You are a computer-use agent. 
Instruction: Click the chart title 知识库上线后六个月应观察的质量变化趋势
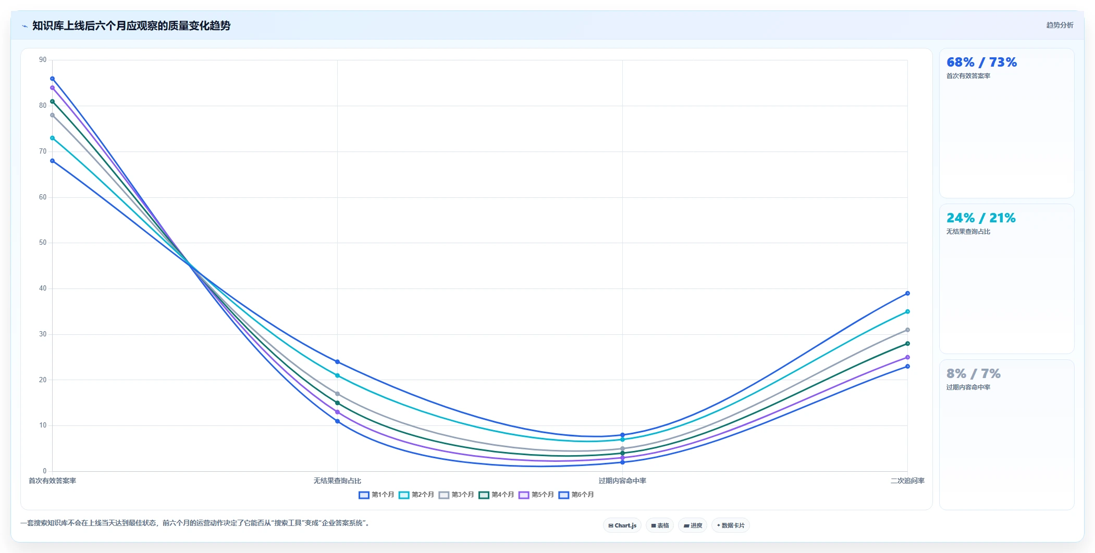pyautogui.click(x=131, y=26)
